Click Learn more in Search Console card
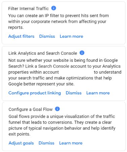Viewport: 127px width, 152px height. (x=98, y=93)
